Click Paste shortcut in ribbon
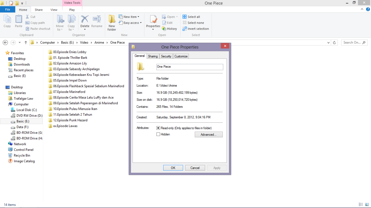Screen dimensions: 371x208 tap(38, 29)
